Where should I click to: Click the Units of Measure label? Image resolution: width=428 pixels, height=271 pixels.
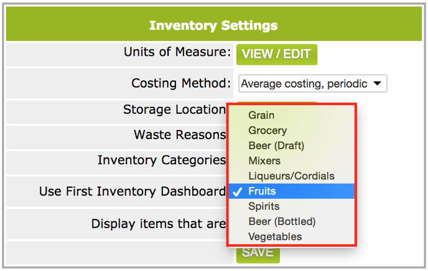coord(177,52)
